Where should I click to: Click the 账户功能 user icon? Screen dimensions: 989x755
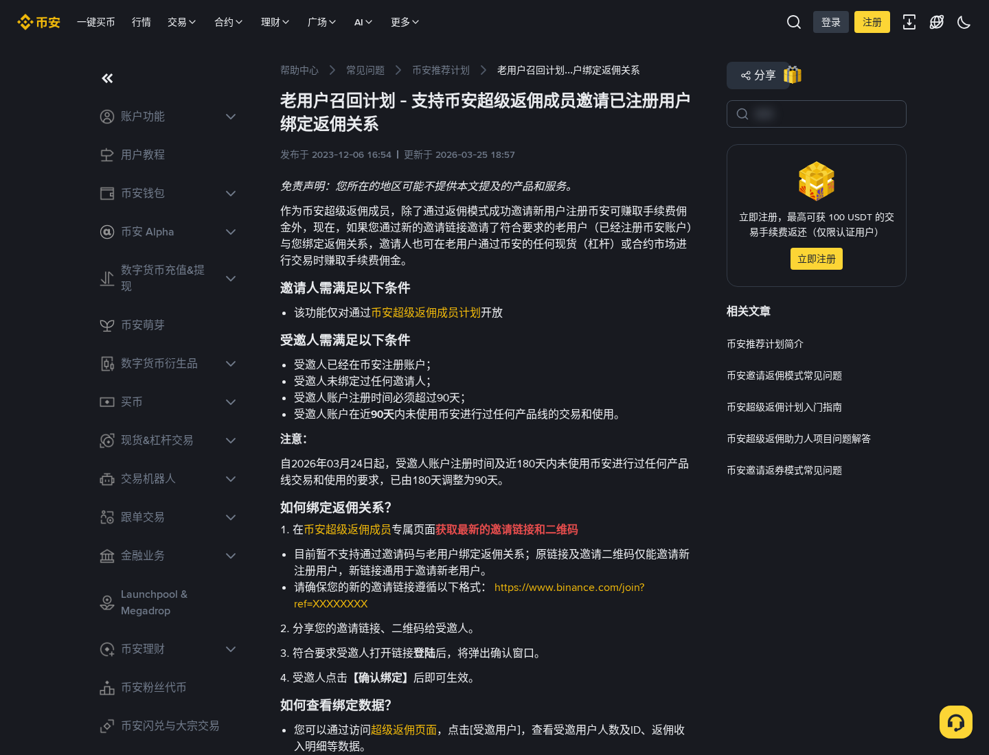(107, 117)
